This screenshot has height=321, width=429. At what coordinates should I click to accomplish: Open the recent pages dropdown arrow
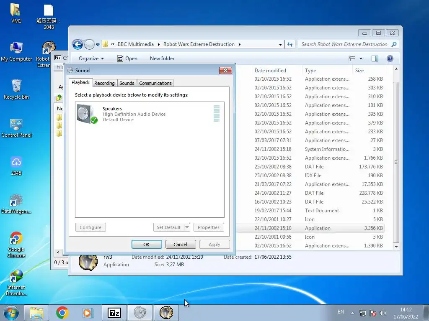[98, 44]
